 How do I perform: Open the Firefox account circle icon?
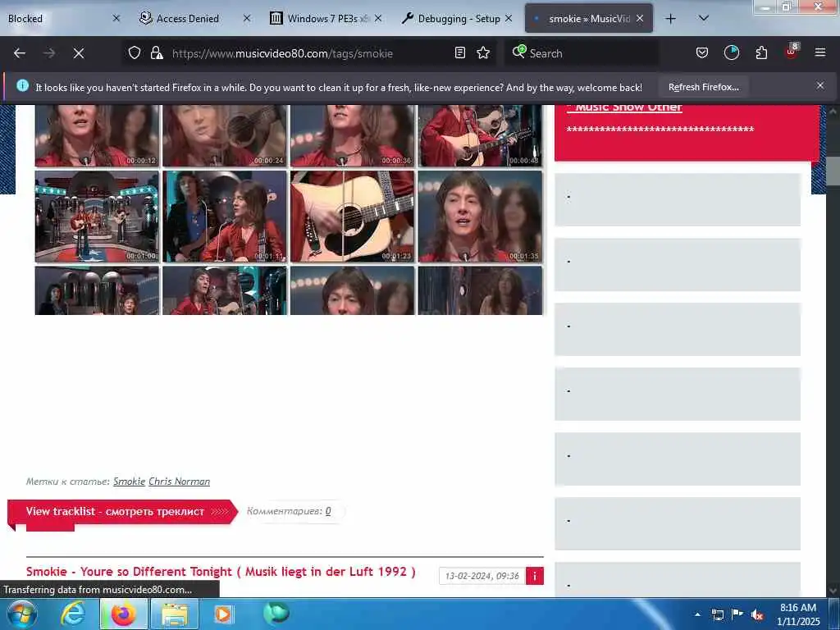tap(731, 52)
